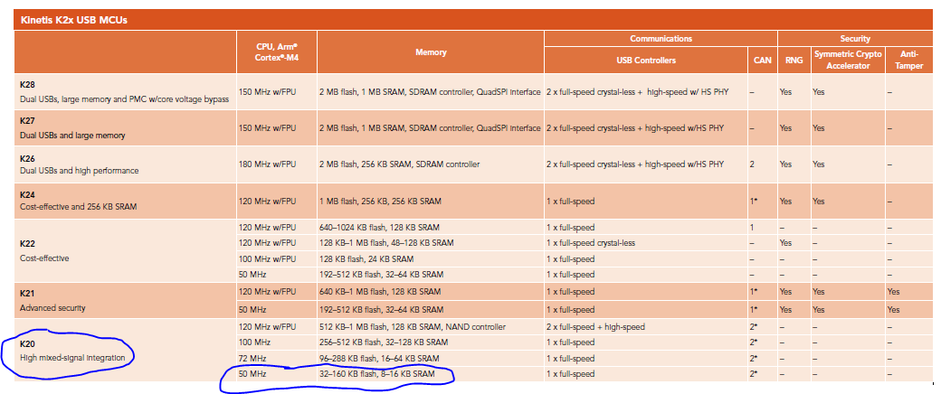Viewport: 941px width, 394px height.
Task: Click "2 MB flash, 256 KB SRAM, SDRAM controller"
Action: (x=399, y=164)
